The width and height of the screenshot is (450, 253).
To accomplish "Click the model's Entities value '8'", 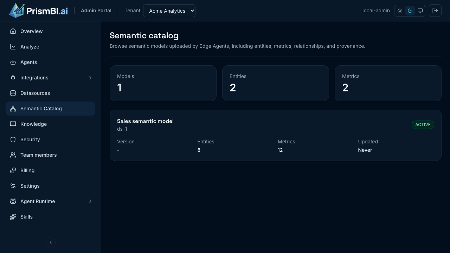I will point(199,150).
